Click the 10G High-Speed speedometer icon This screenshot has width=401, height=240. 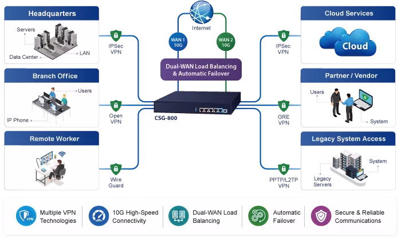pyautogui.click(x=99, y=216)
